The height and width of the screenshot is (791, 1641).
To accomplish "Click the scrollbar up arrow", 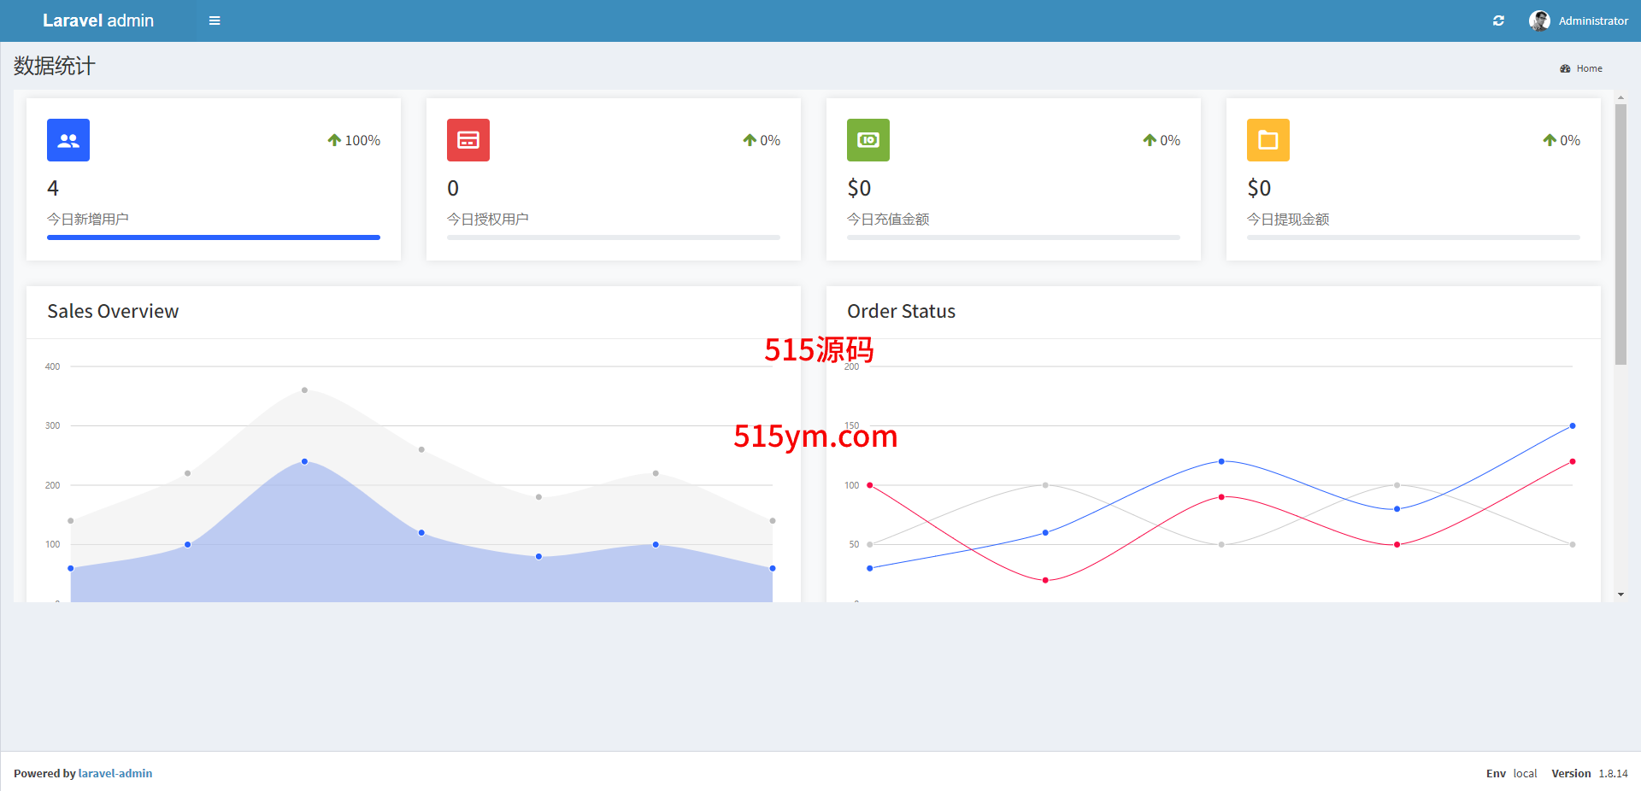I will point(1620,98).
